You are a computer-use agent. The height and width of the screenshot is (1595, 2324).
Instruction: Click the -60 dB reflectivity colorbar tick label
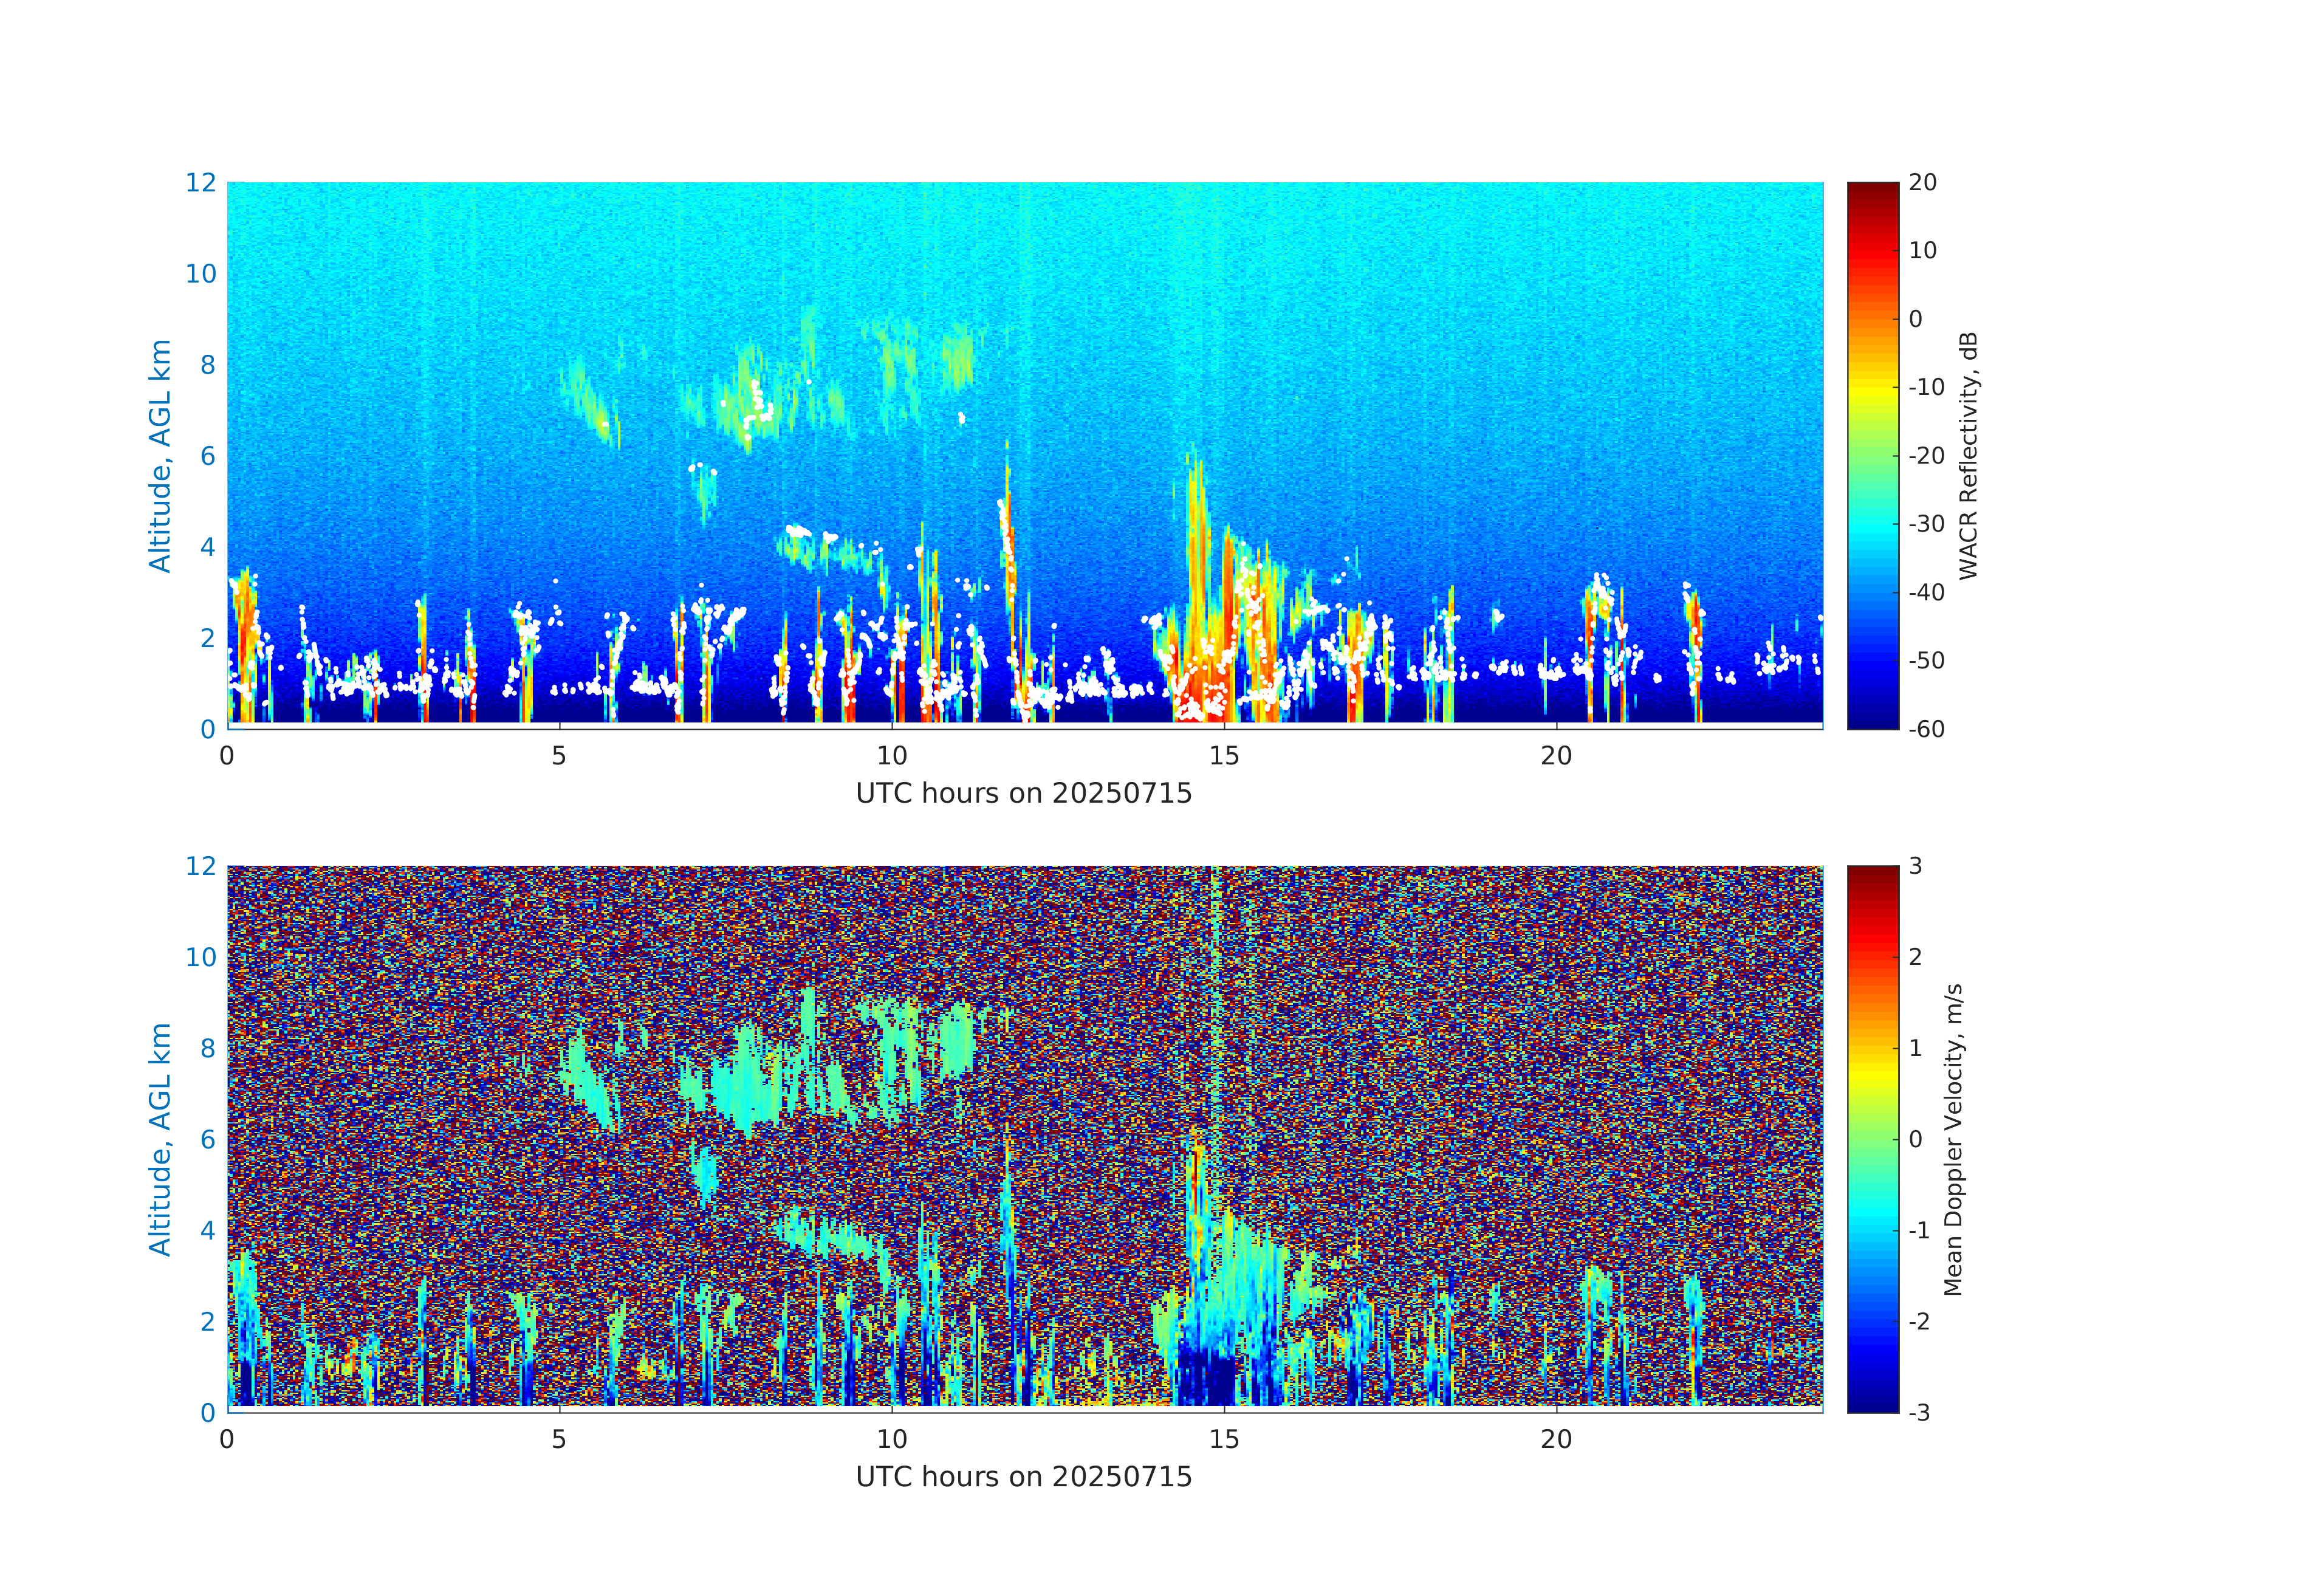[1926, 729]
